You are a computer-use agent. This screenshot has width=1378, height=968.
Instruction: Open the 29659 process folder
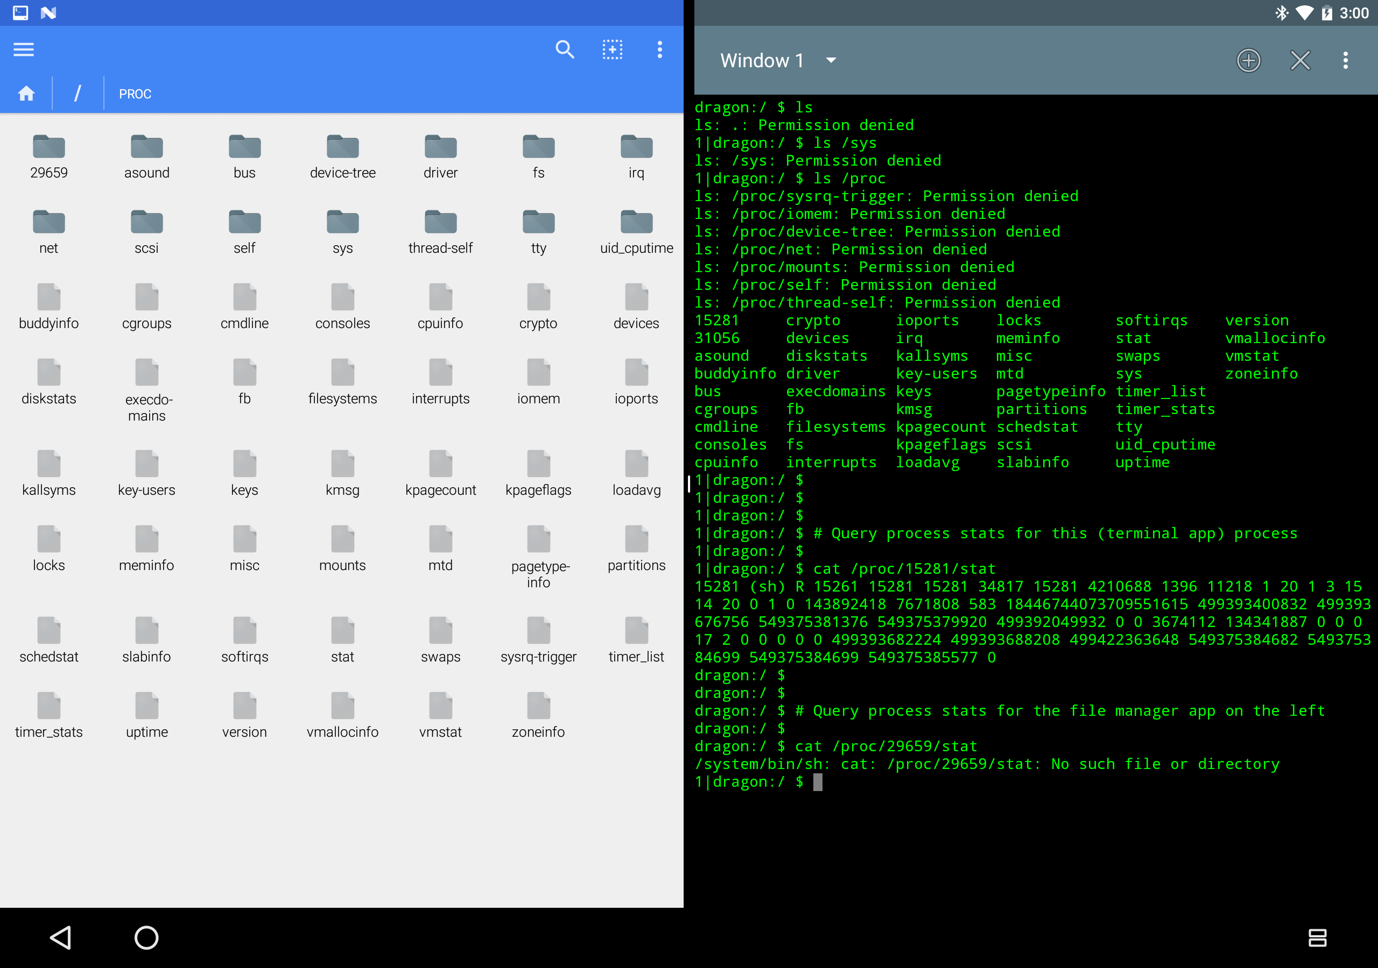click(x=48, y=156)
